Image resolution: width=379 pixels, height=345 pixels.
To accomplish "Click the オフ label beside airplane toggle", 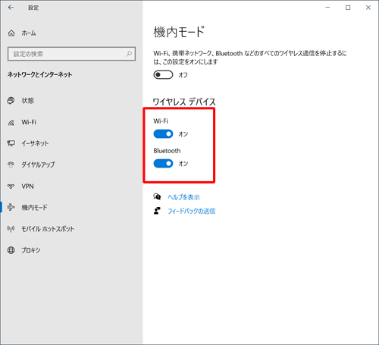I will 183,75.
